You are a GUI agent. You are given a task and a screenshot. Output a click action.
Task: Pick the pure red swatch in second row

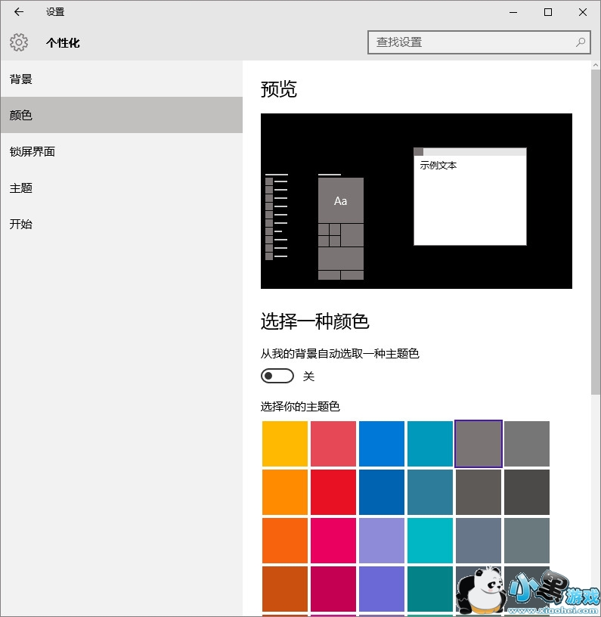pos(333,492)
